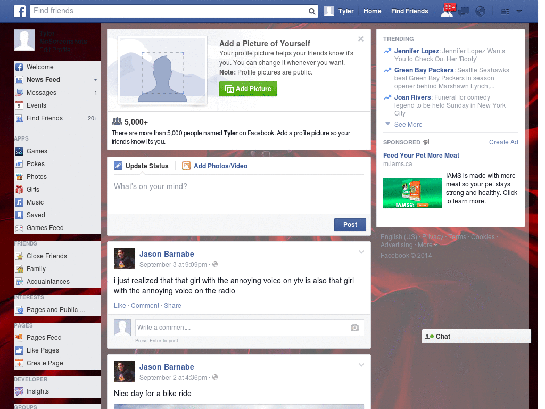Image resolution: width=545 pixels, height=409 pixels.
Task: Open Music app icon
Action: pos(19,202)
